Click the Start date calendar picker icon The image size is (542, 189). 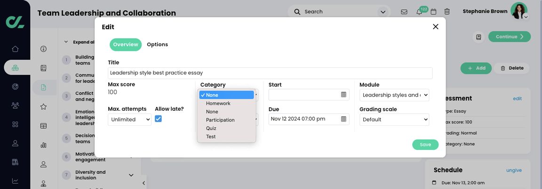click(343, 95)
